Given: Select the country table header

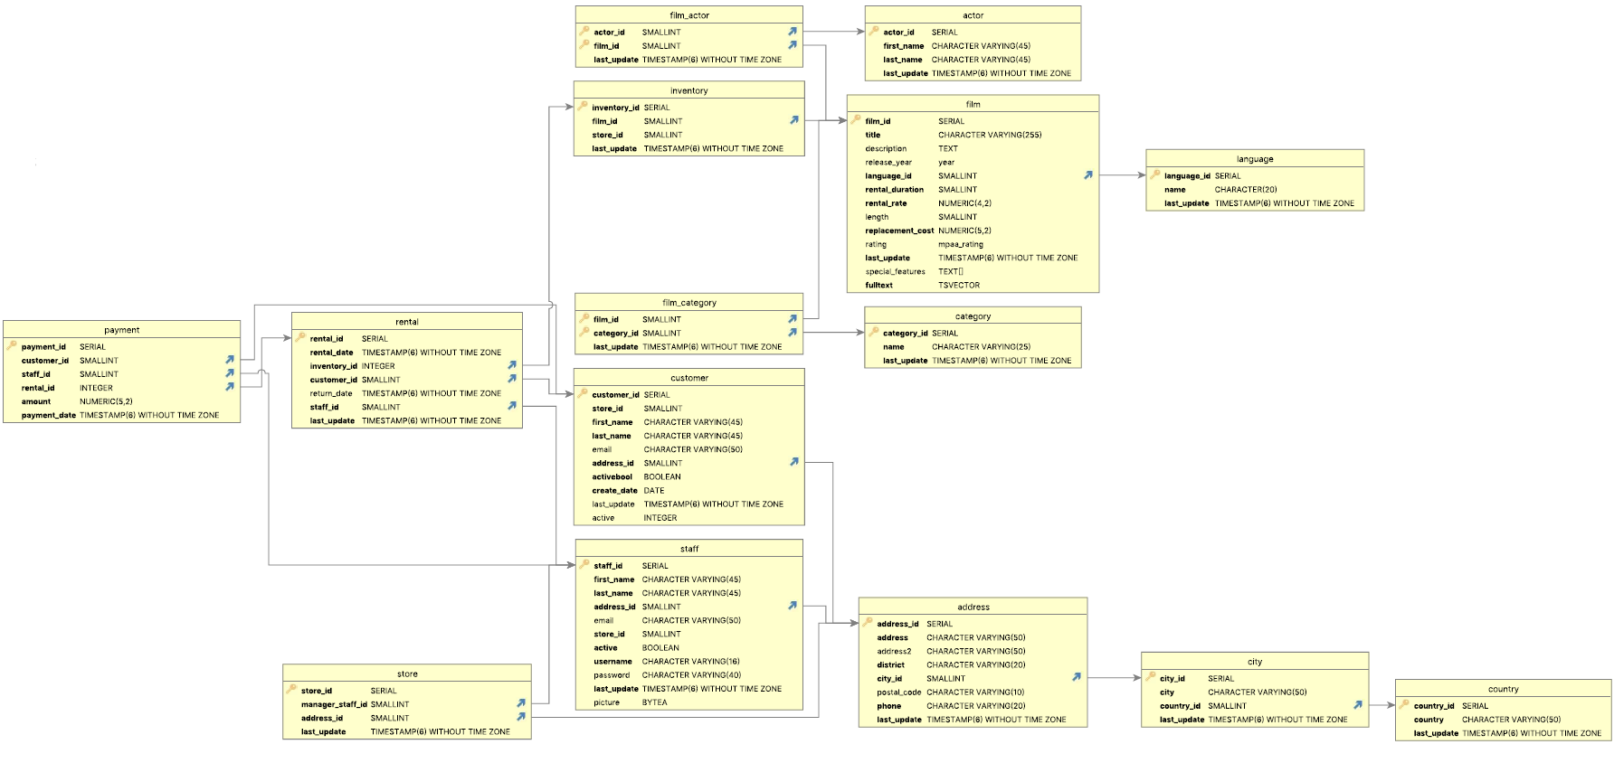Looking at the screenshot, I should point(1504,689).
